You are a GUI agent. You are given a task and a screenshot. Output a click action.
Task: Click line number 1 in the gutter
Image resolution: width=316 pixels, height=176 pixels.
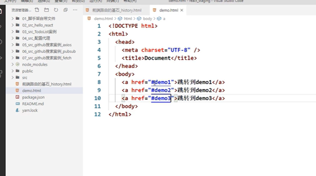pyautogui.click(x=99, y=26)
